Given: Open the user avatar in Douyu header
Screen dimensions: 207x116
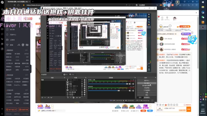Looking at the screenshot, I should tap(175, 19).
